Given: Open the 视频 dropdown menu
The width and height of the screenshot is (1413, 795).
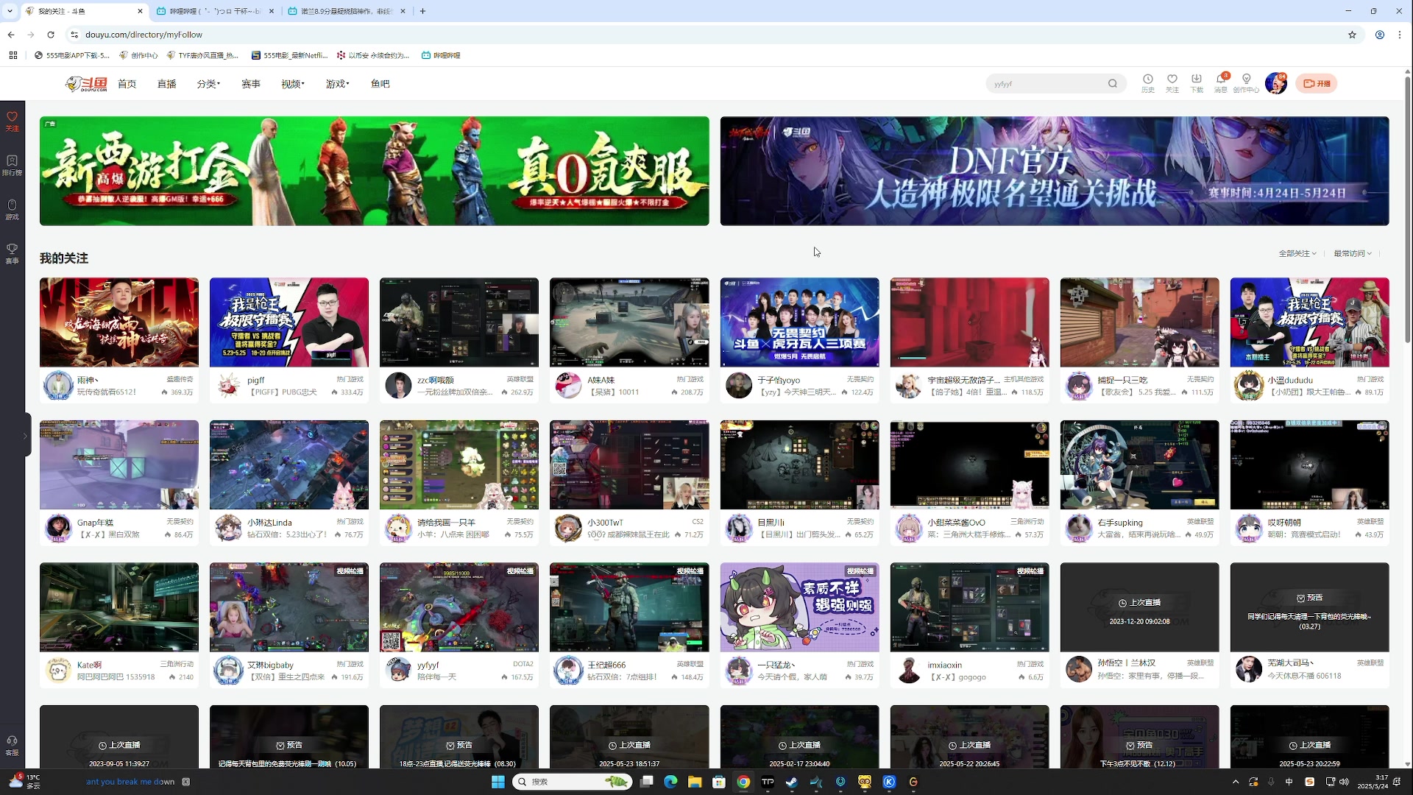Looking at the screenshot, I should [x=293, y=84].
